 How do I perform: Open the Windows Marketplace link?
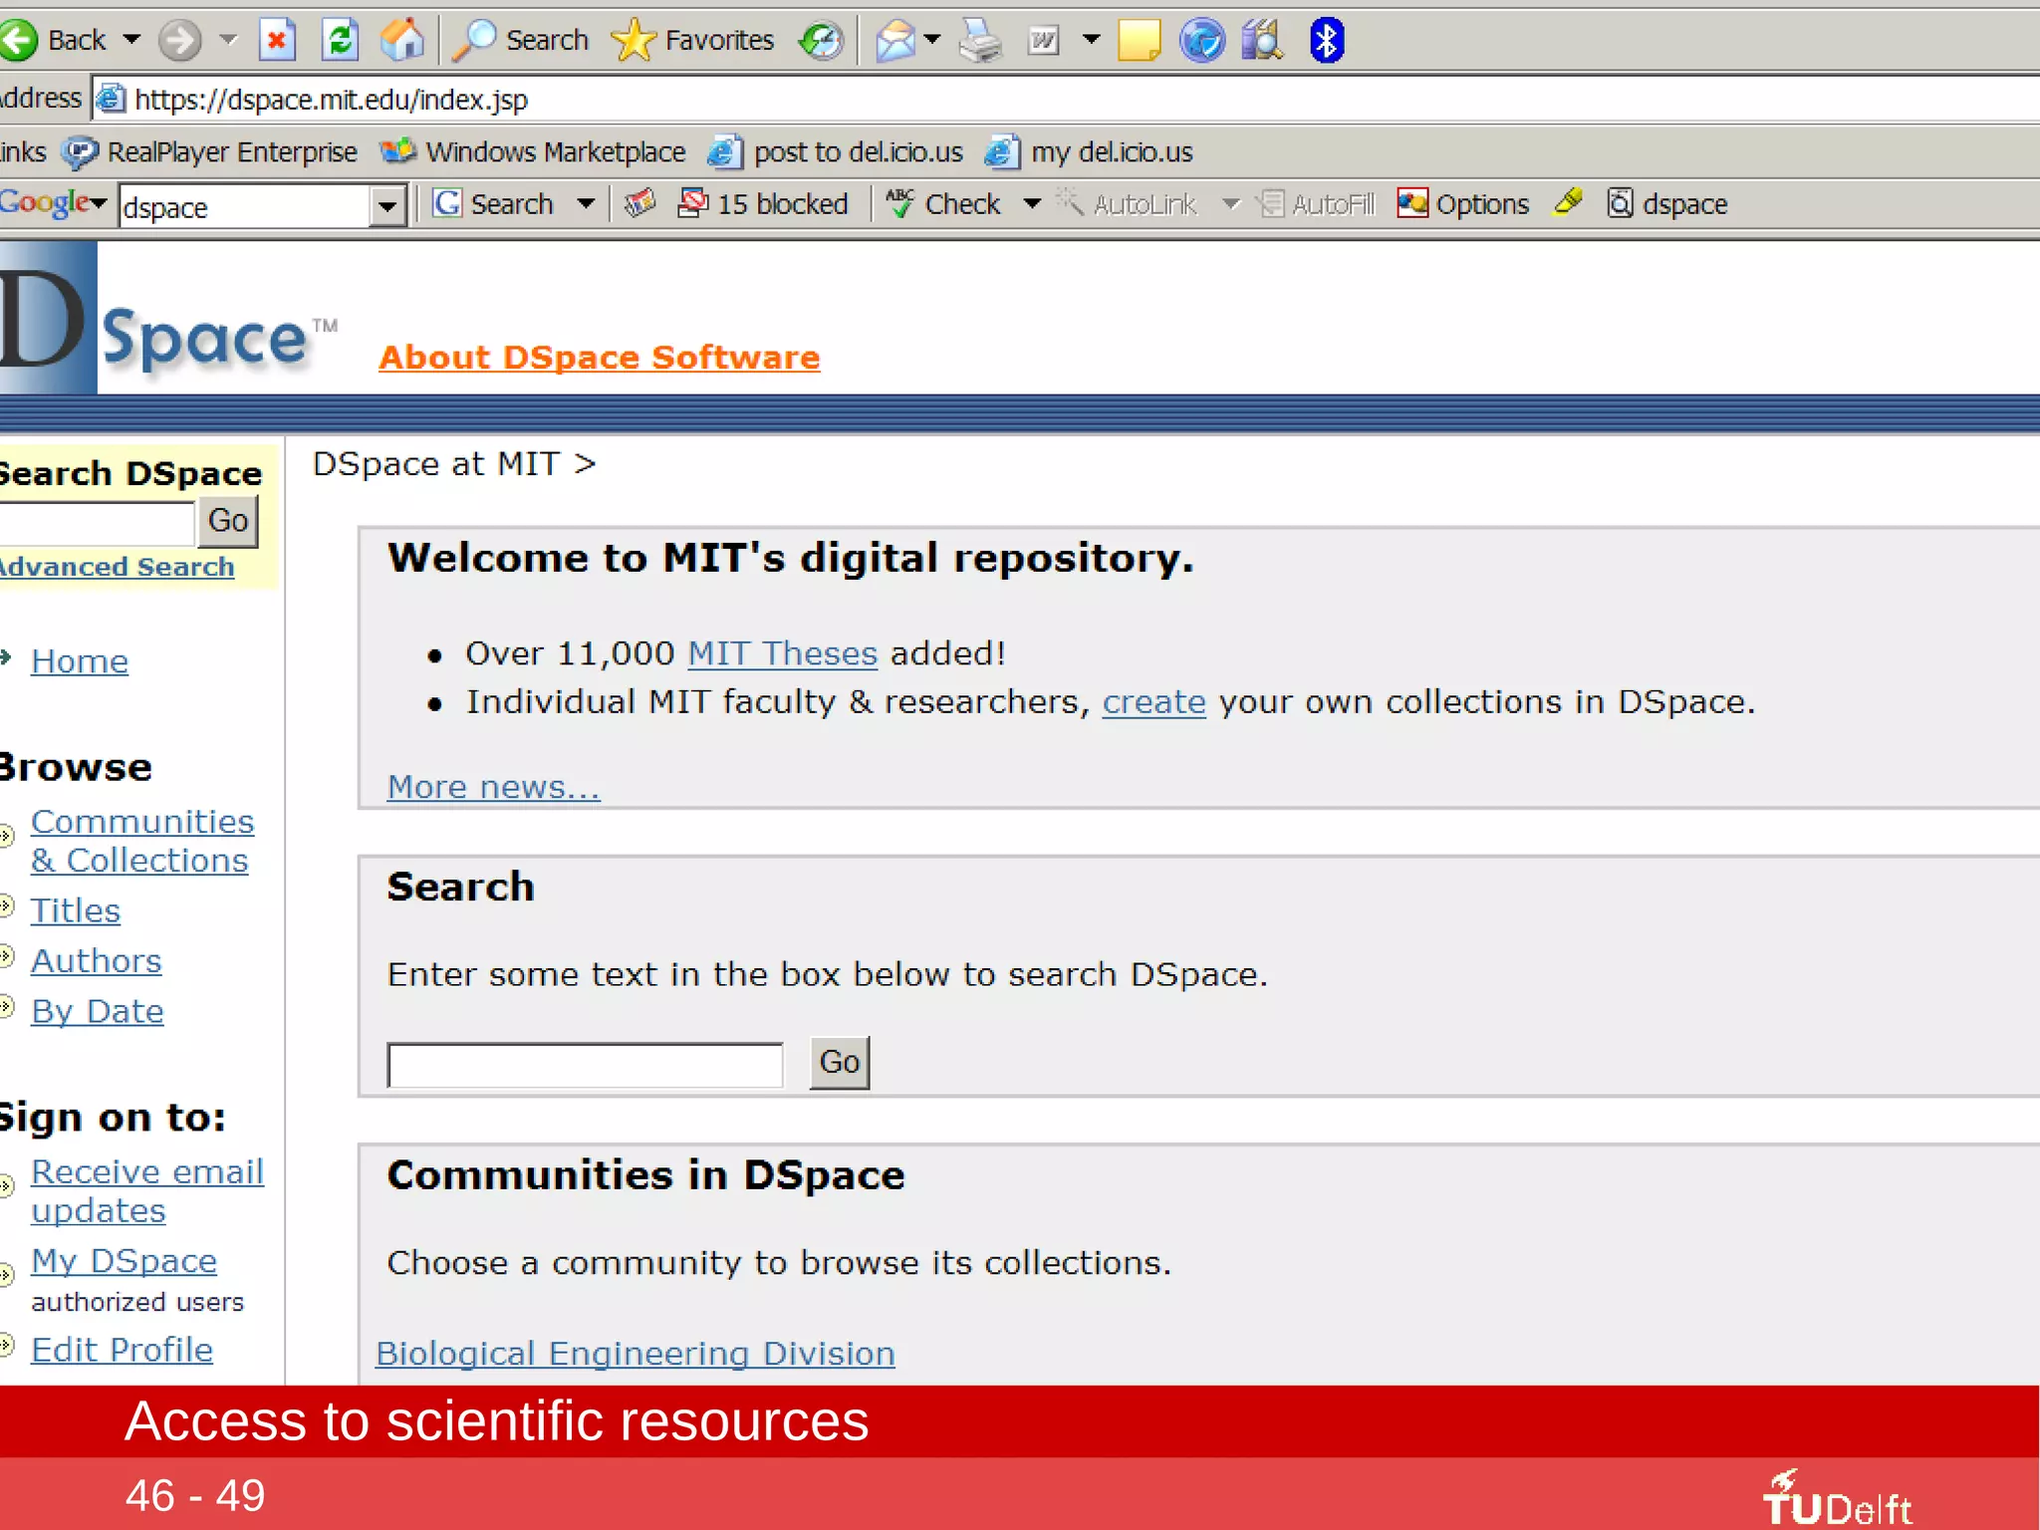pyautogui.click(x=533, y=152)
